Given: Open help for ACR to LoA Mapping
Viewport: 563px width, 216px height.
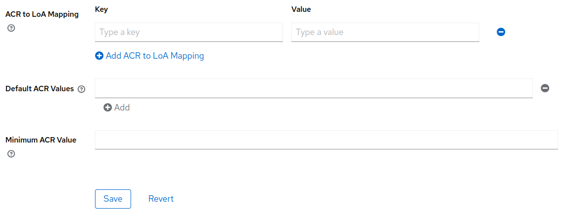Looking at the screenshot, I should (x=11, y=28).
